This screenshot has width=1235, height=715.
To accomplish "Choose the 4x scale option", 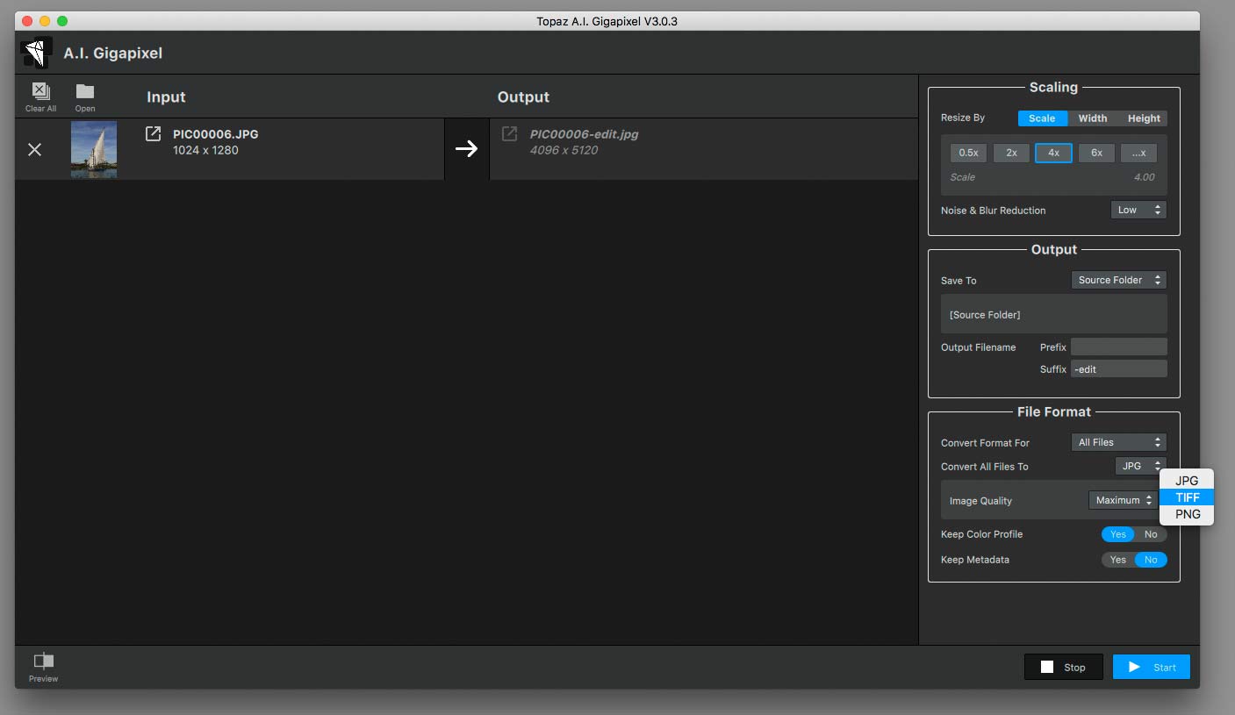I will coord(1053,153).
